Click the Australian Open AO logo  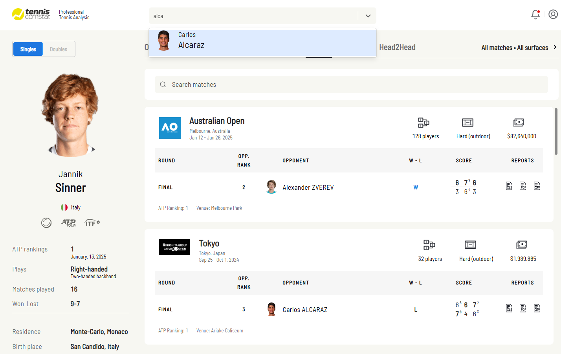click(x=170, y=128)
